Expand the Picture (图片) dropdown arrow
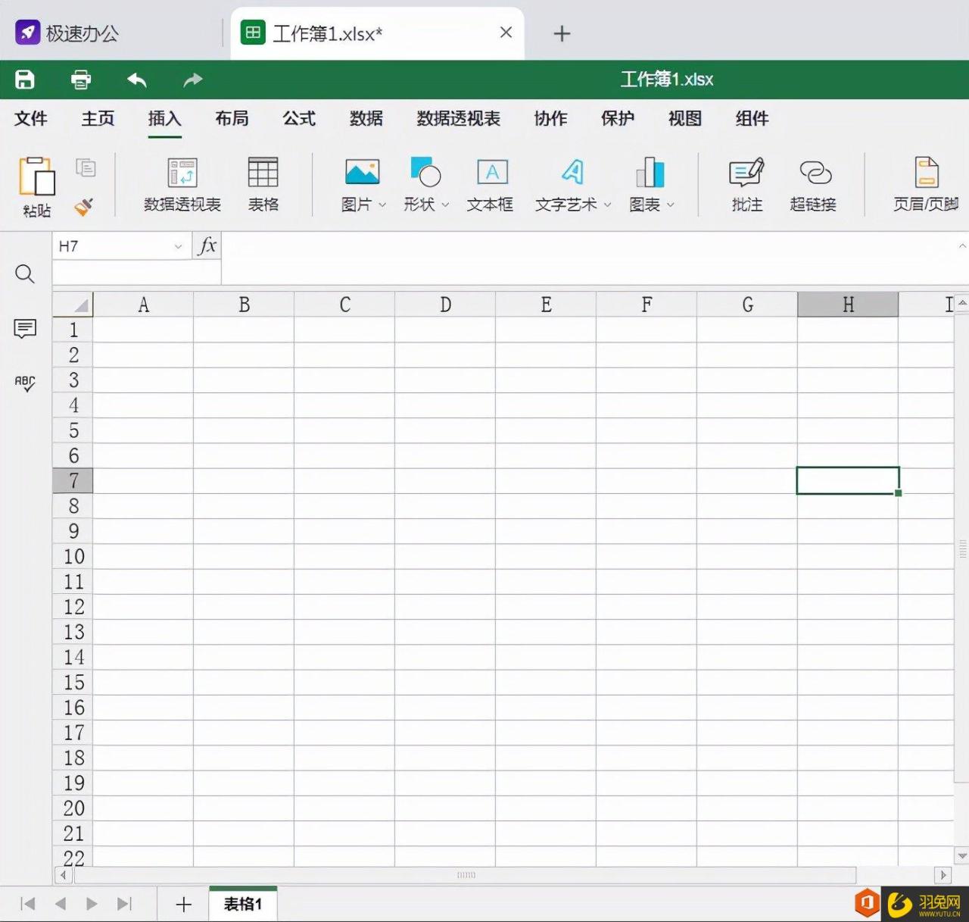 coord(382,205)
